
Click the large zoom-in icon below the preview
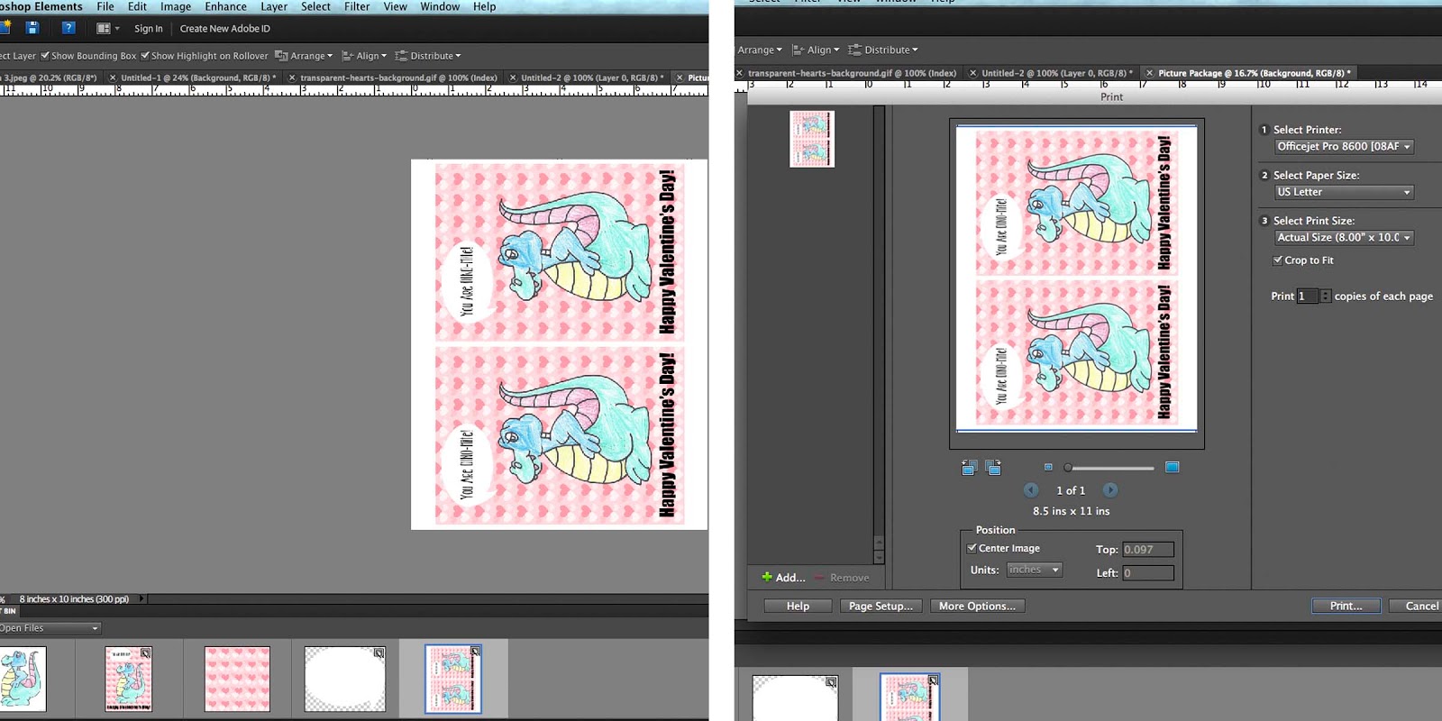coord(1172,467)
